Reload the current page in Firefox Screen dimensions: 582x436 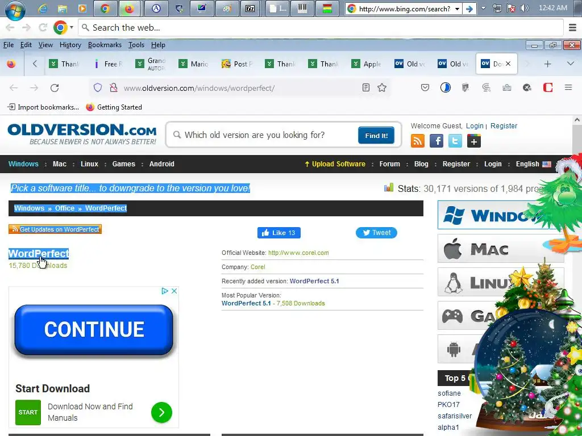coord(55,88)
